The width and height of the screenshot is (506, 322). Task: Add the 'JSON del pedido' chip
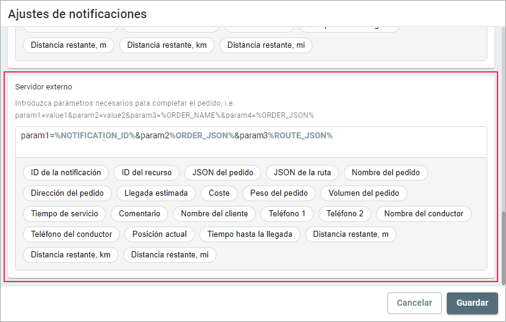[x=222, y=173]
